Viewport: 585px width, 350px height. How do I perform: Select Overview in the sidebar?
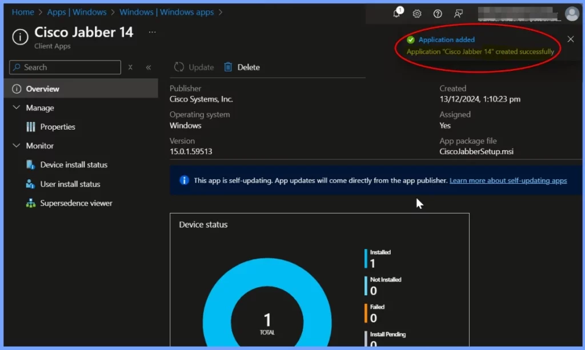coord(81,88)
